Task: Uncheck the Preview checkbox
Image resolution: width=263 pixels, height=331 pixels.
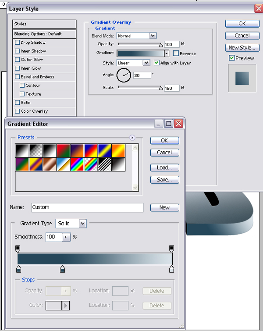Action: 232,58
